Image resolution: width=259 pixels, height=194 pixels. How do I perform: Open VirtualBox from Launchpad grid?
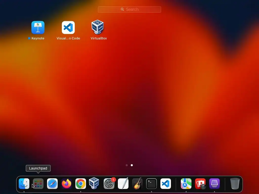click(98, 27)
